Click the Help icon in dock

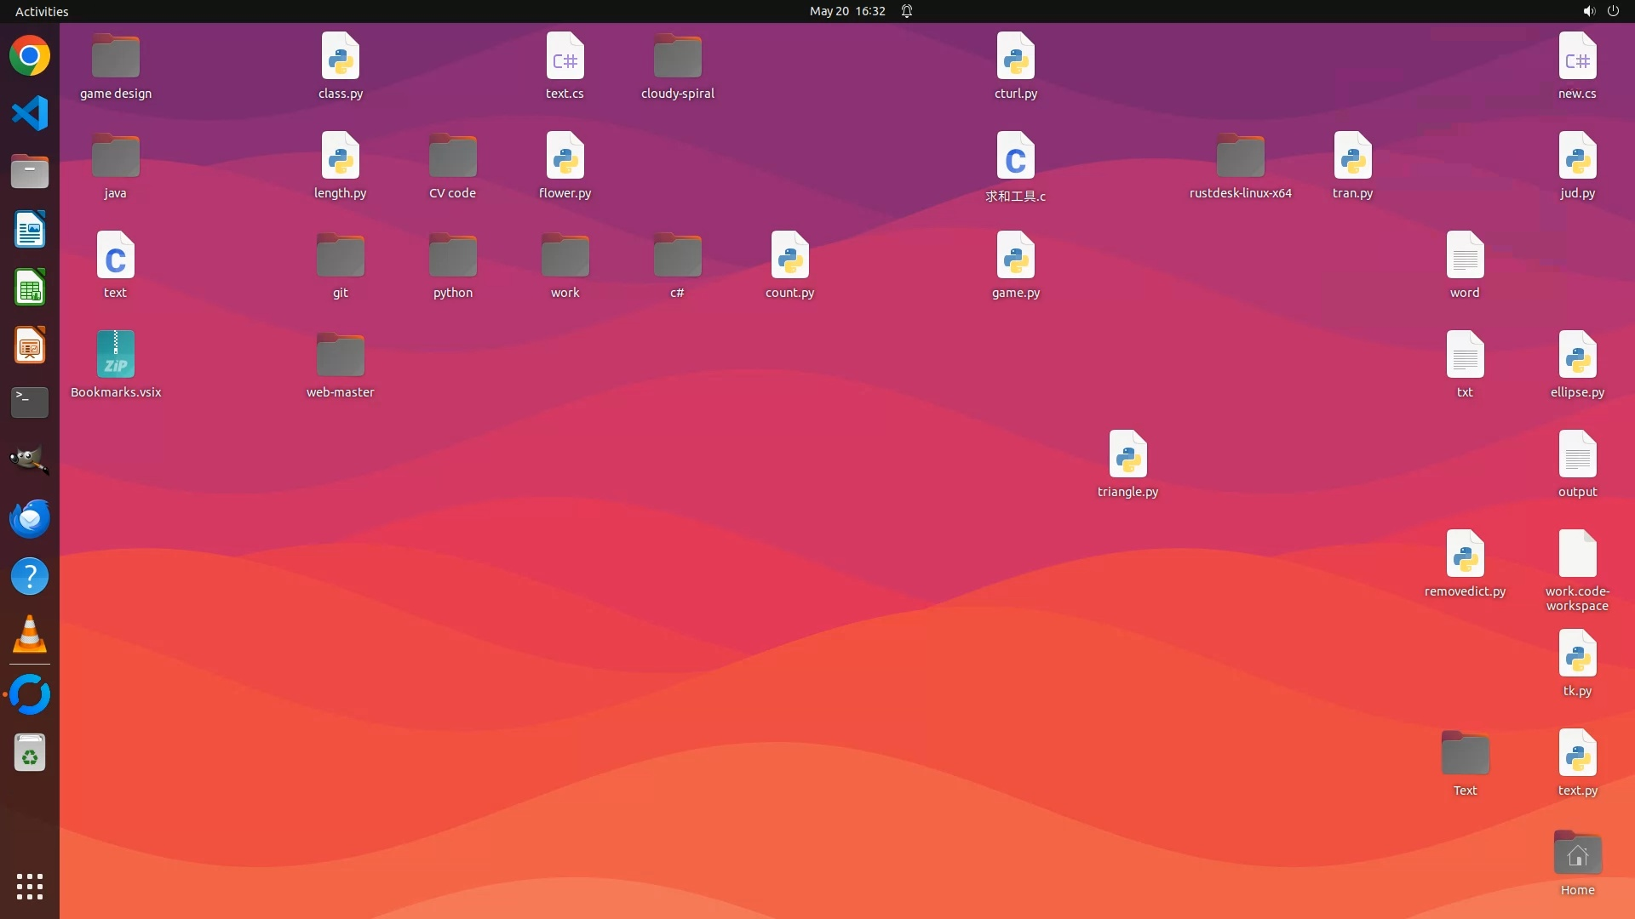[30, 576]
